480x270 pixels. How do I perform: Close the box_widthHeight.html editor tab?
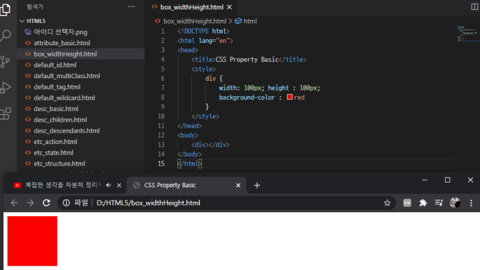click(x=229, y=7)
